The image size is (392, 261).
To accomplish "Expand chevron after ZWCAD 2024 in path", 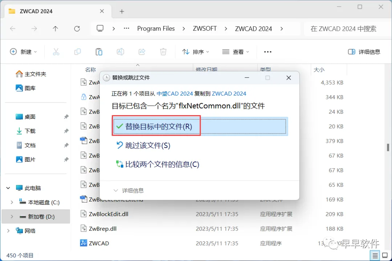I will (282, 29).
